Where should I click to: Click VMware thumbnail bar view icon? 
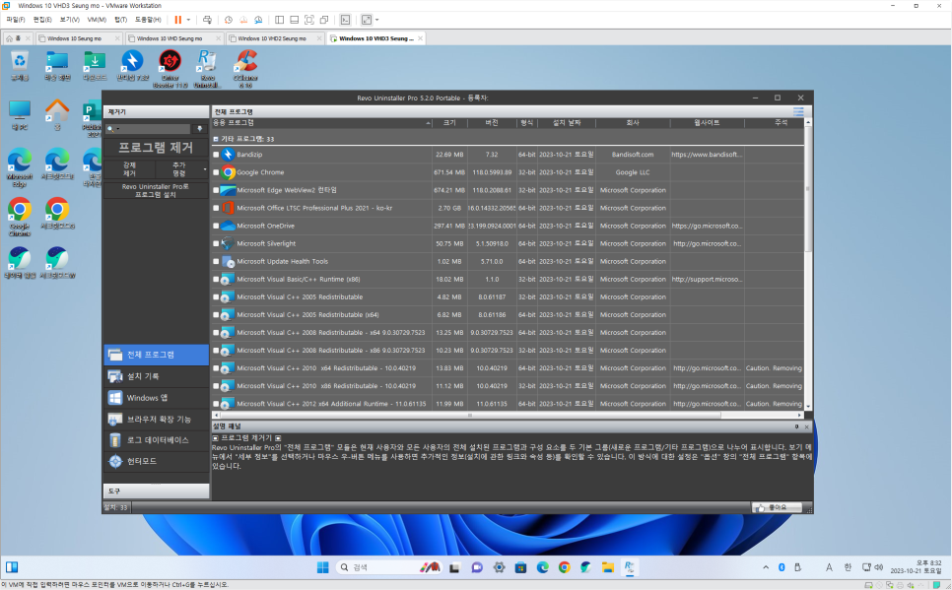pyautogui.click(x=294, y=20)
